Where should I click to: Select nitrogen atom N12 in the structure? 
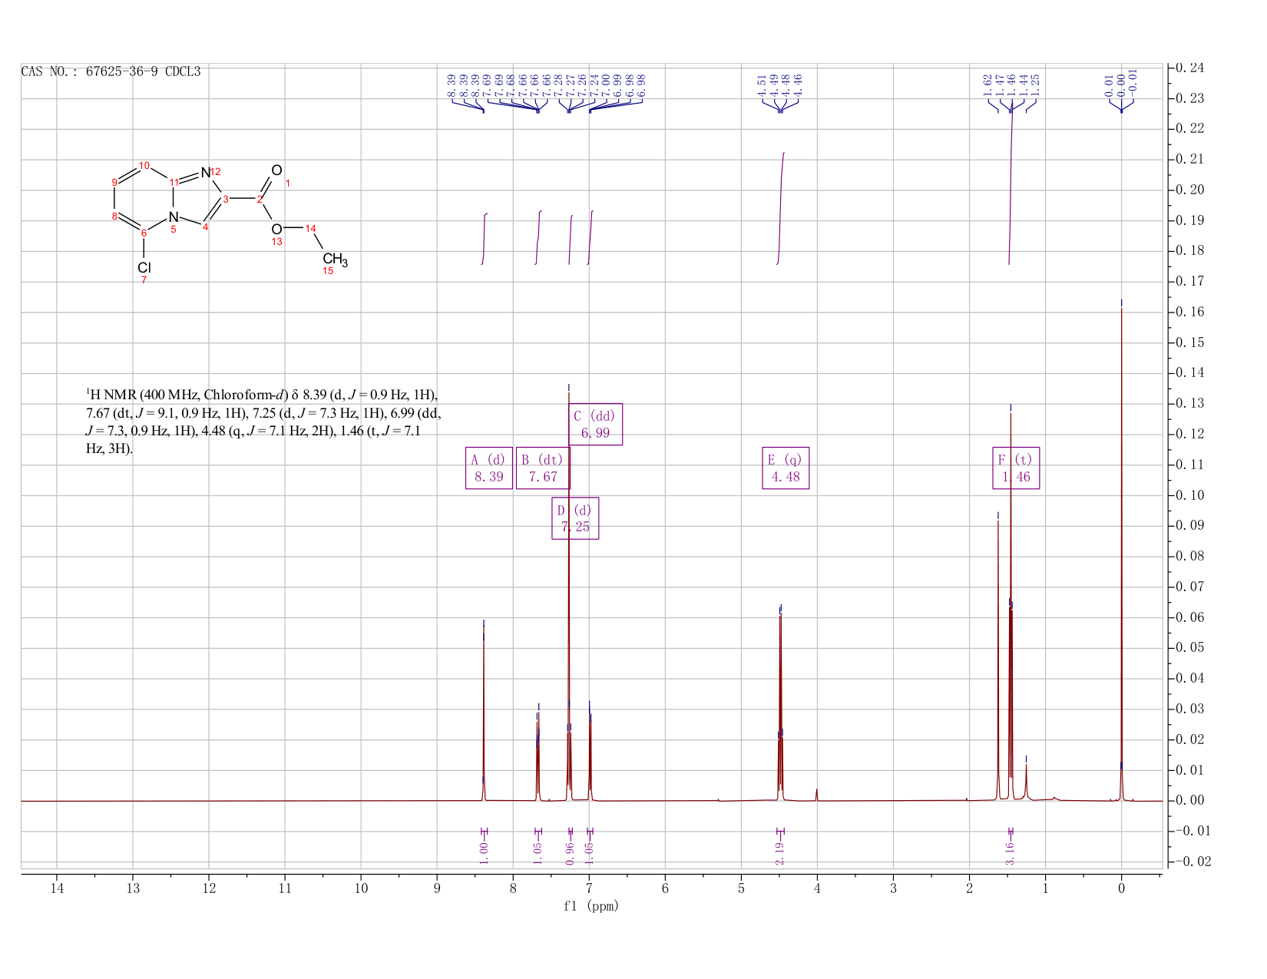[x=205, y=173]
